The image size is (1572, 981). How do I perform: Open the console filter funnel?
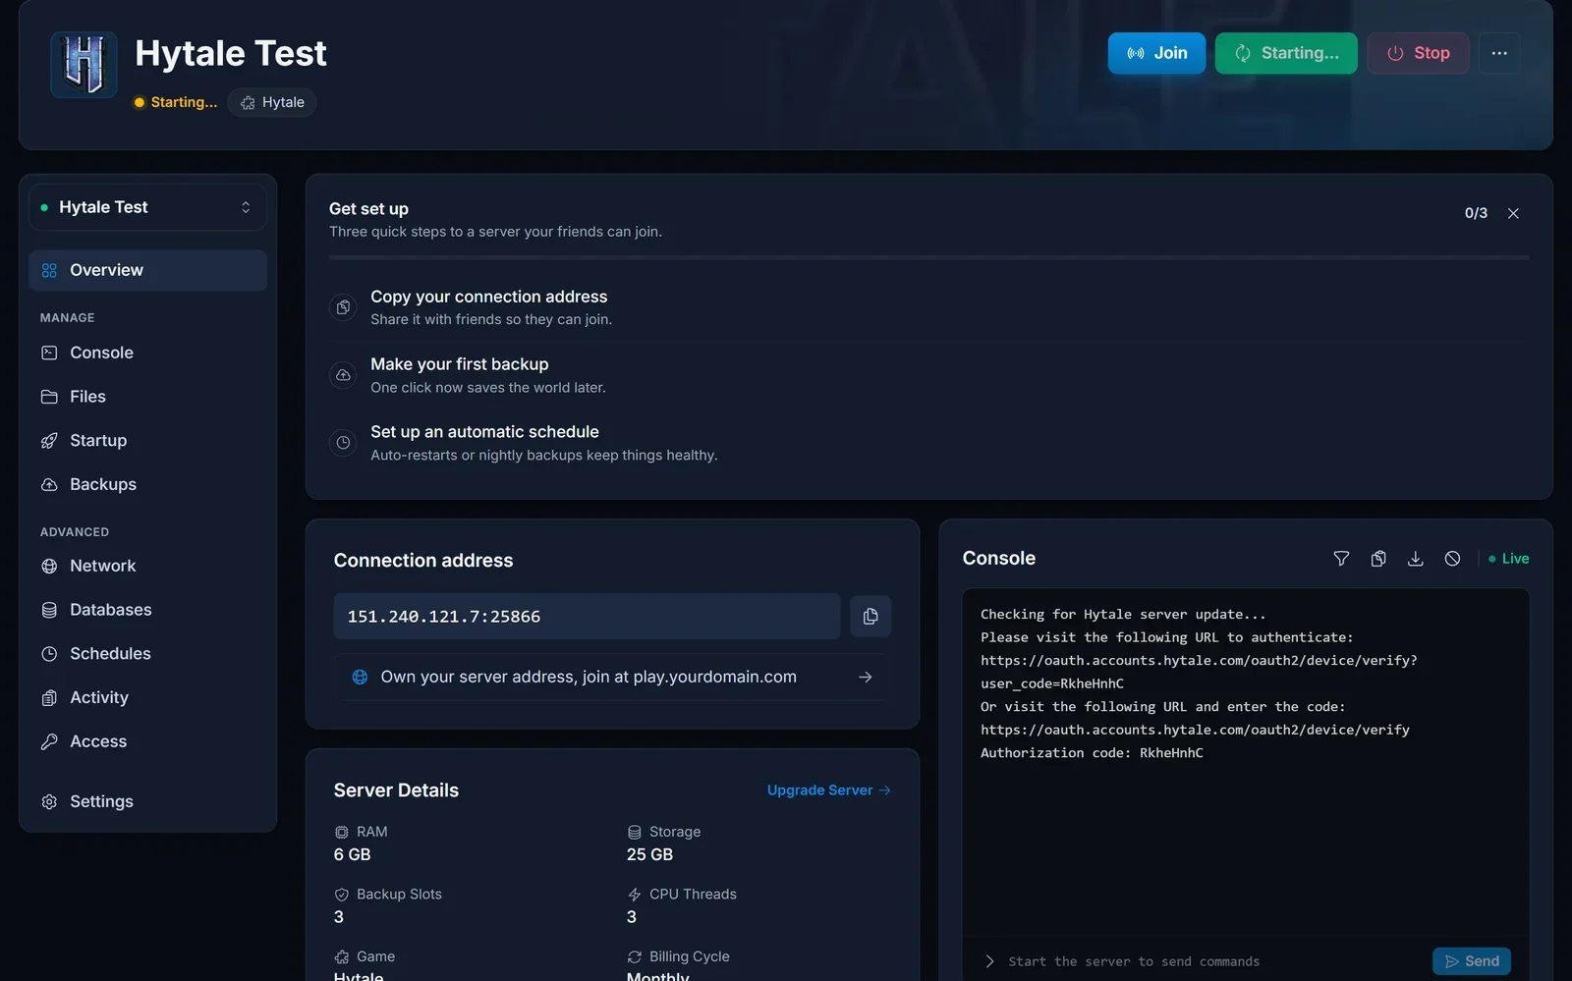point(1341,559)
